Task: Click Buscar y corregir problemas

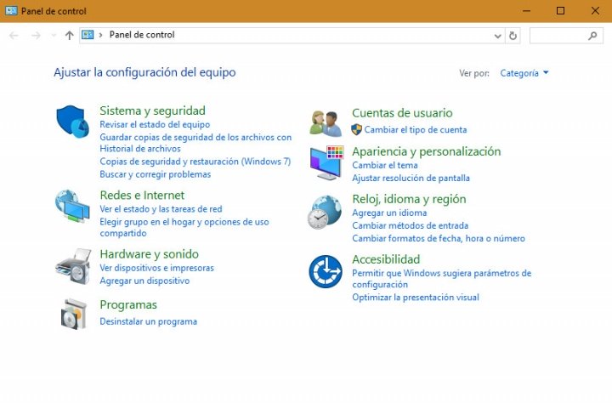Action: pyautogui.click(x=156, y=174)
